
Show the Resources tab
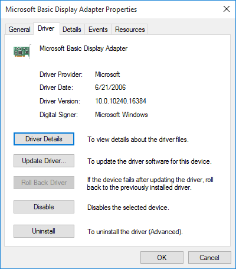[130, 30]
